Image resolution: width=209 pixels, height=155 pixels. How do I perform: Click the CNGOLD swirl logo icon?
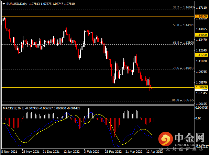(166, 139)
